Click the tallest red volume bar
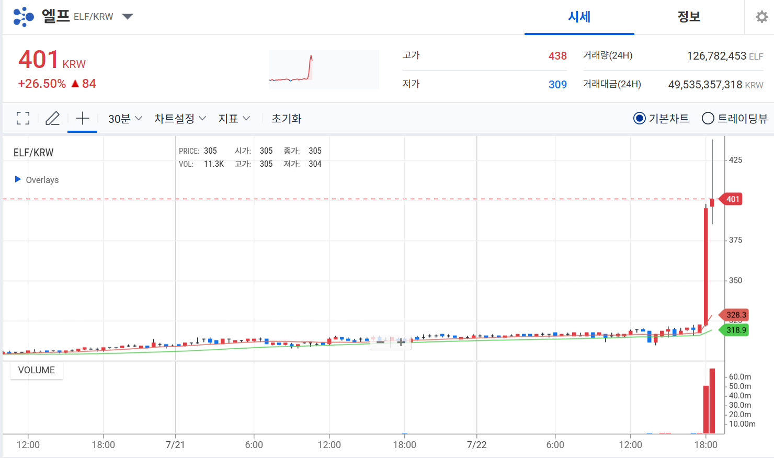Viewport: 774px width, 458px height. (712, 401)
